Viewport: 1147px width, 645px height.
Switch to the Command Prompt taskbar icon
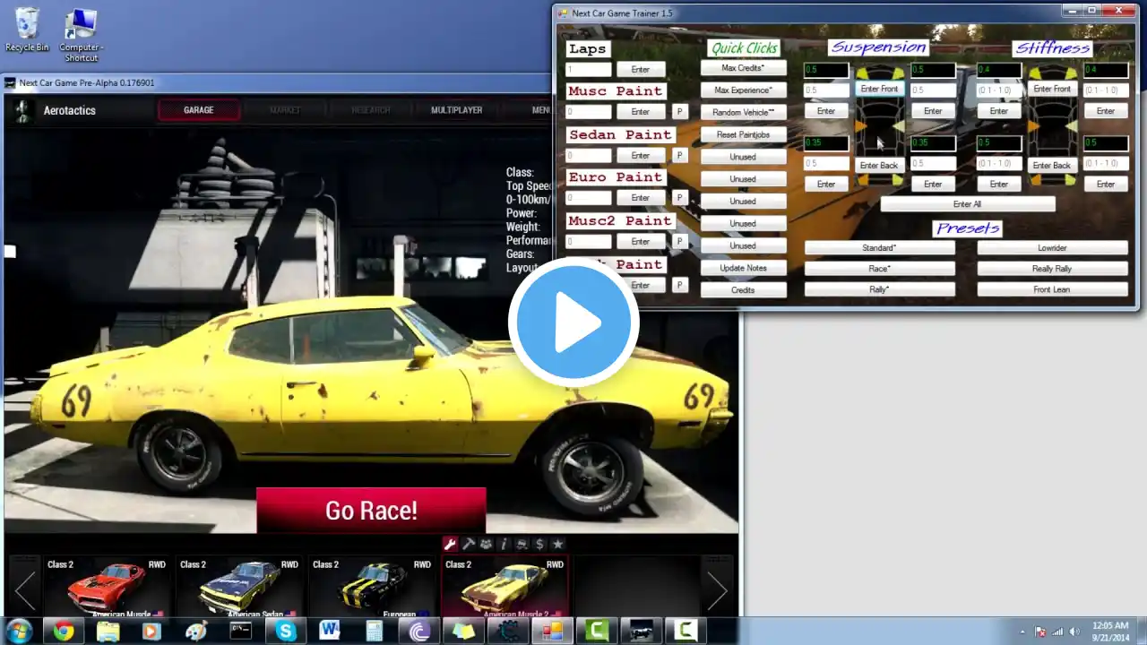[x=241, y=632]
